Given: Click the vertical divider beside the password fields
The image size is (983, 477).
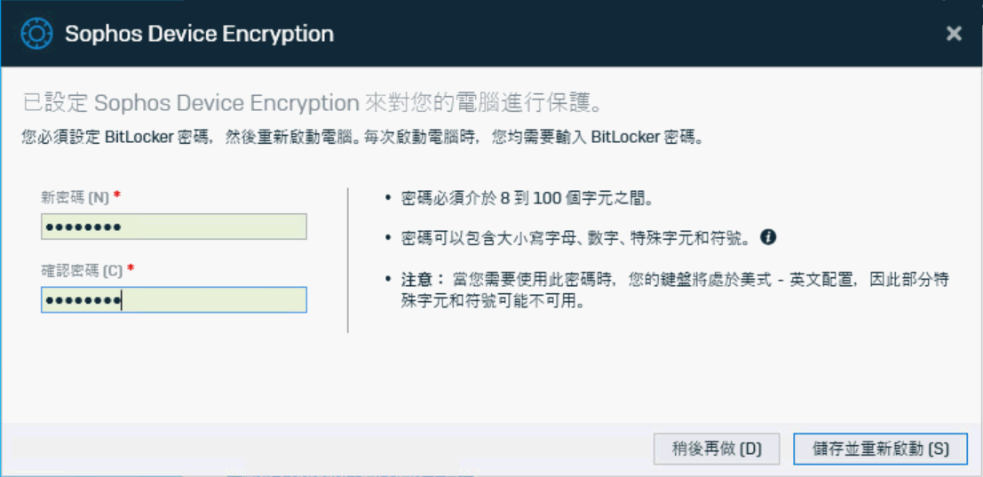Looking at the screenshot, I should [x=348, y=260].
